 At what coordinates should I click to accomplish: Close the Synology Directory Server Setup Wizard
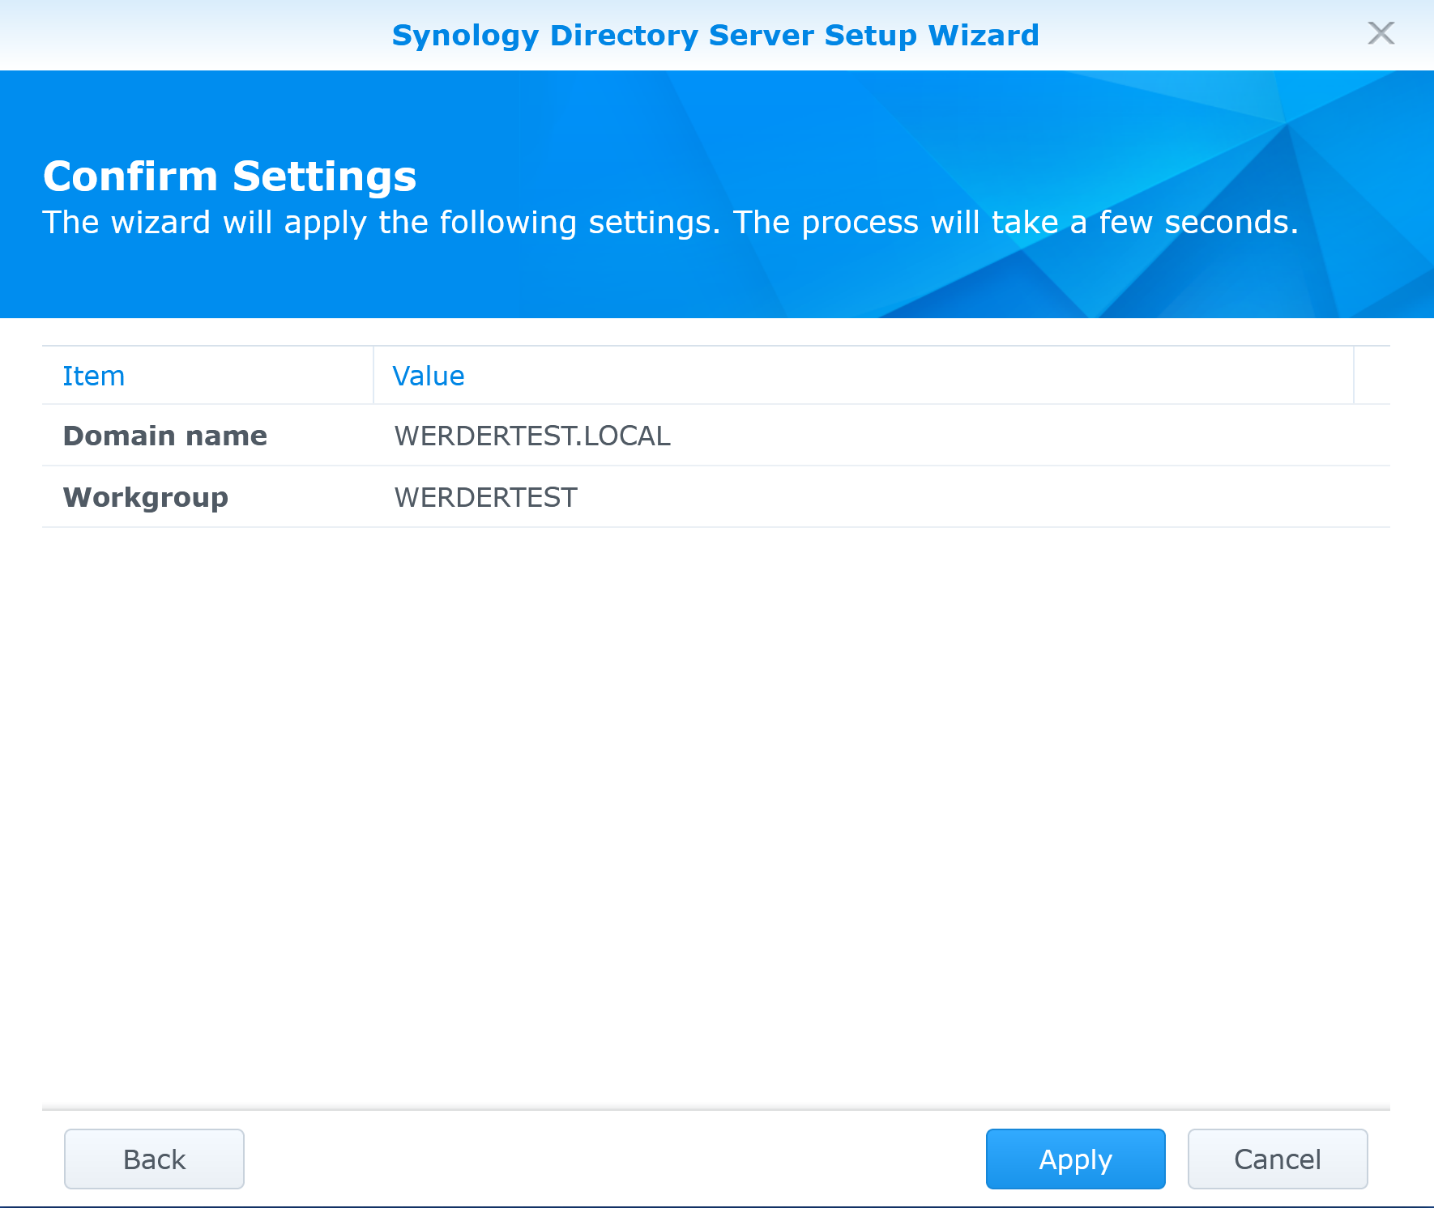click(1381, 34)
